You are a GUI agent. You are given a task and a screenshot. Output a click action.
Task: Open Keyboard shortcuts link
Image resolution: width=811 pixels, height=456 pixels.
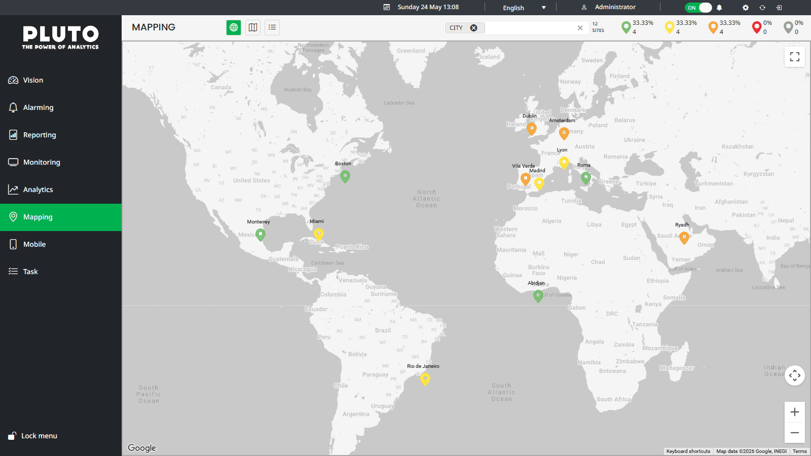coord(688,451)
